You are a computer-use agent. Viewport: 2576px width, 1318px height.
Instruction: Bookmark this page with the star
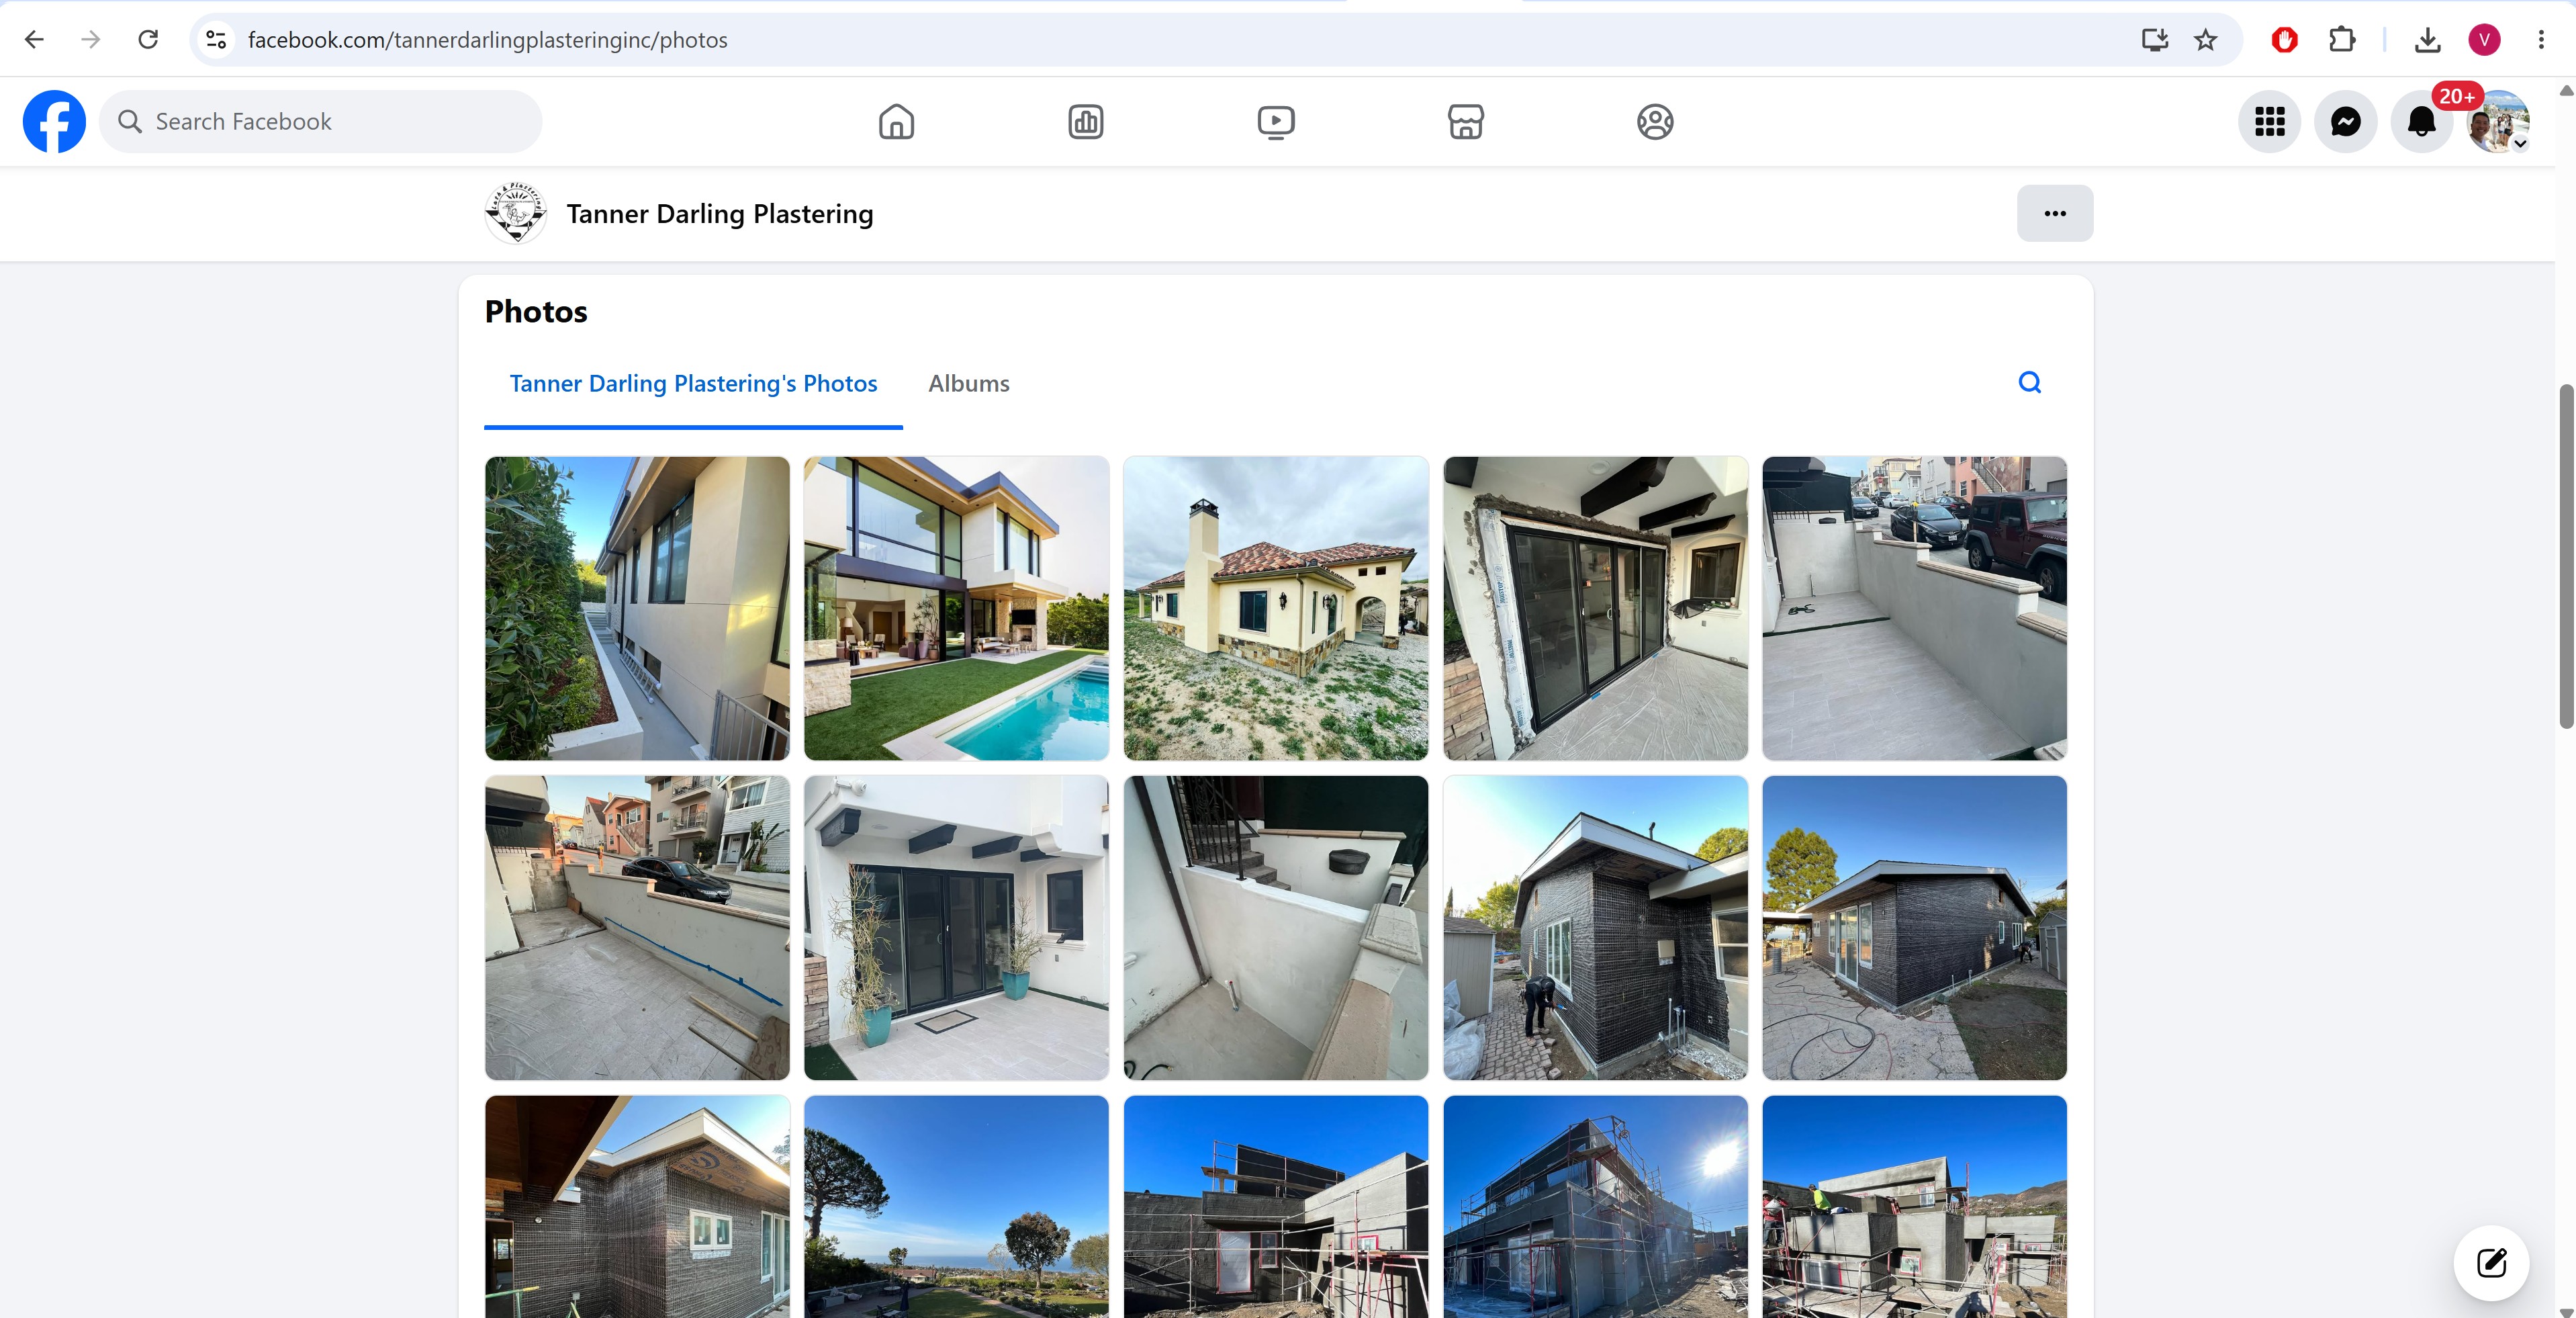click(2206, 40)
